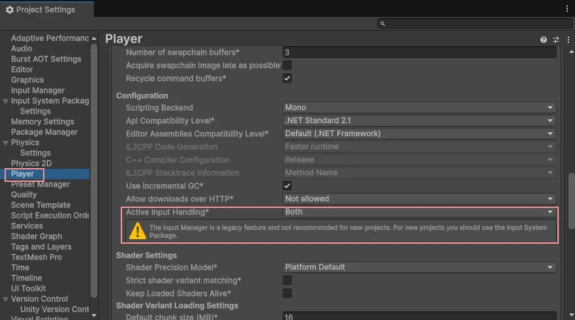Turn off Use incremental GC
Viewport: 575px width, 320px height.
pyautogui.click(x=287, y=186)
